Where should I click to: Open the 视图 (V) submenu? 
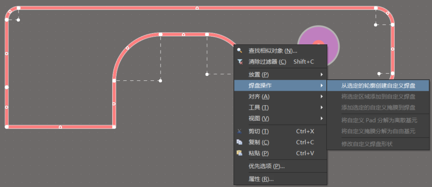coord(280,119)
